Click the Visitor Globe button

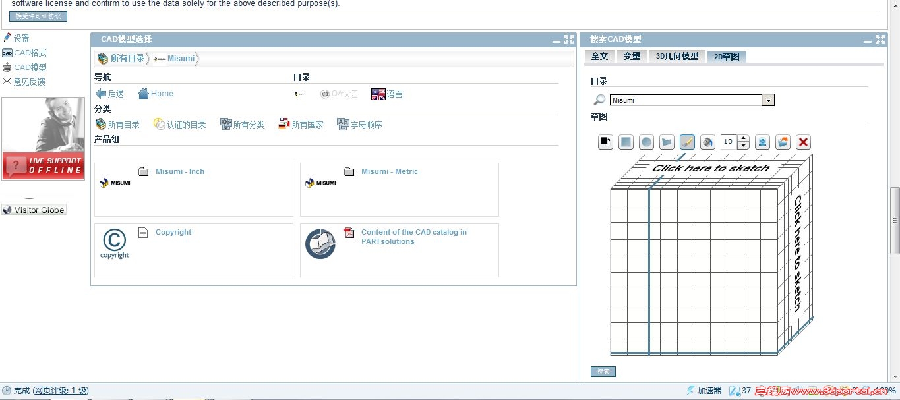(x=34, y=210)
